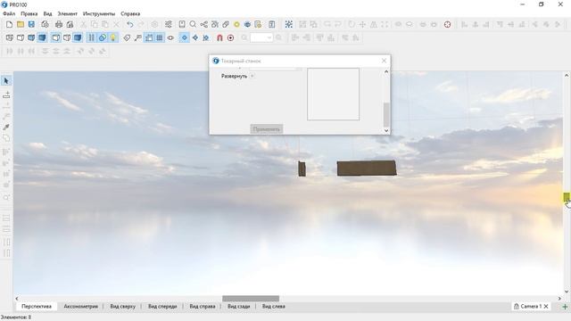The image size is (571, 321).
Task: Add a new camera with the green plus
Action: (x=565, y=307)
